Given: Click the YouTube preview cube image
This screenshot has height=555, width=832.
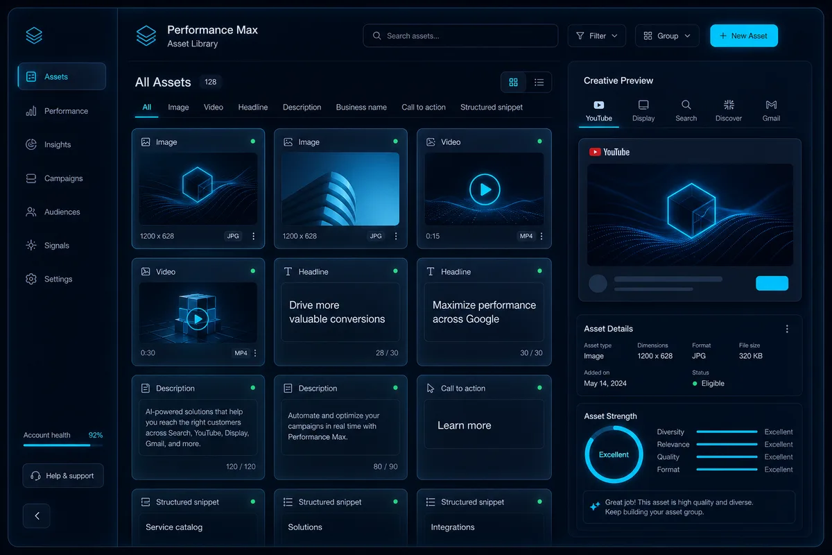Looking at the screenshot, I should tap(690, 214).
